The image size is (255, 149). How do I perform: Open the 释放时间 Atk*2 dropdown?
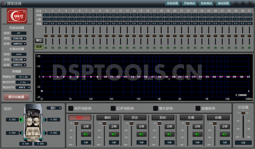(x=24, y=87)
